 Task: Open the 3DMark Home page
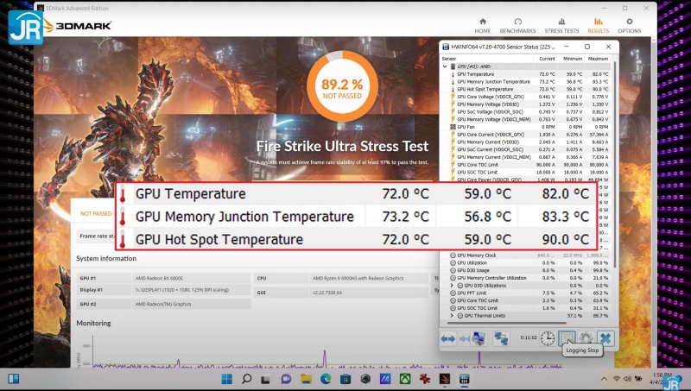pos(483,26)
